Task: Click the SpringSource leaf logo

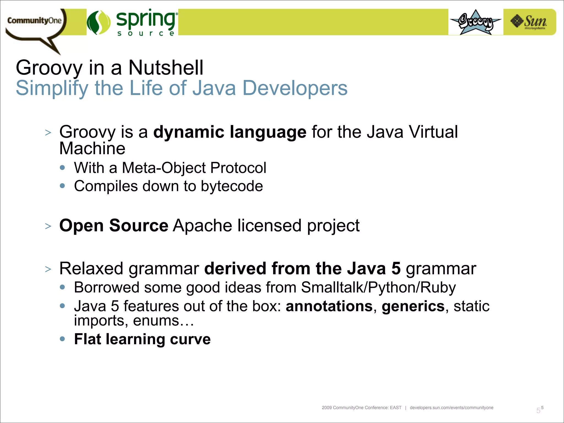Action: pos(99,22)
